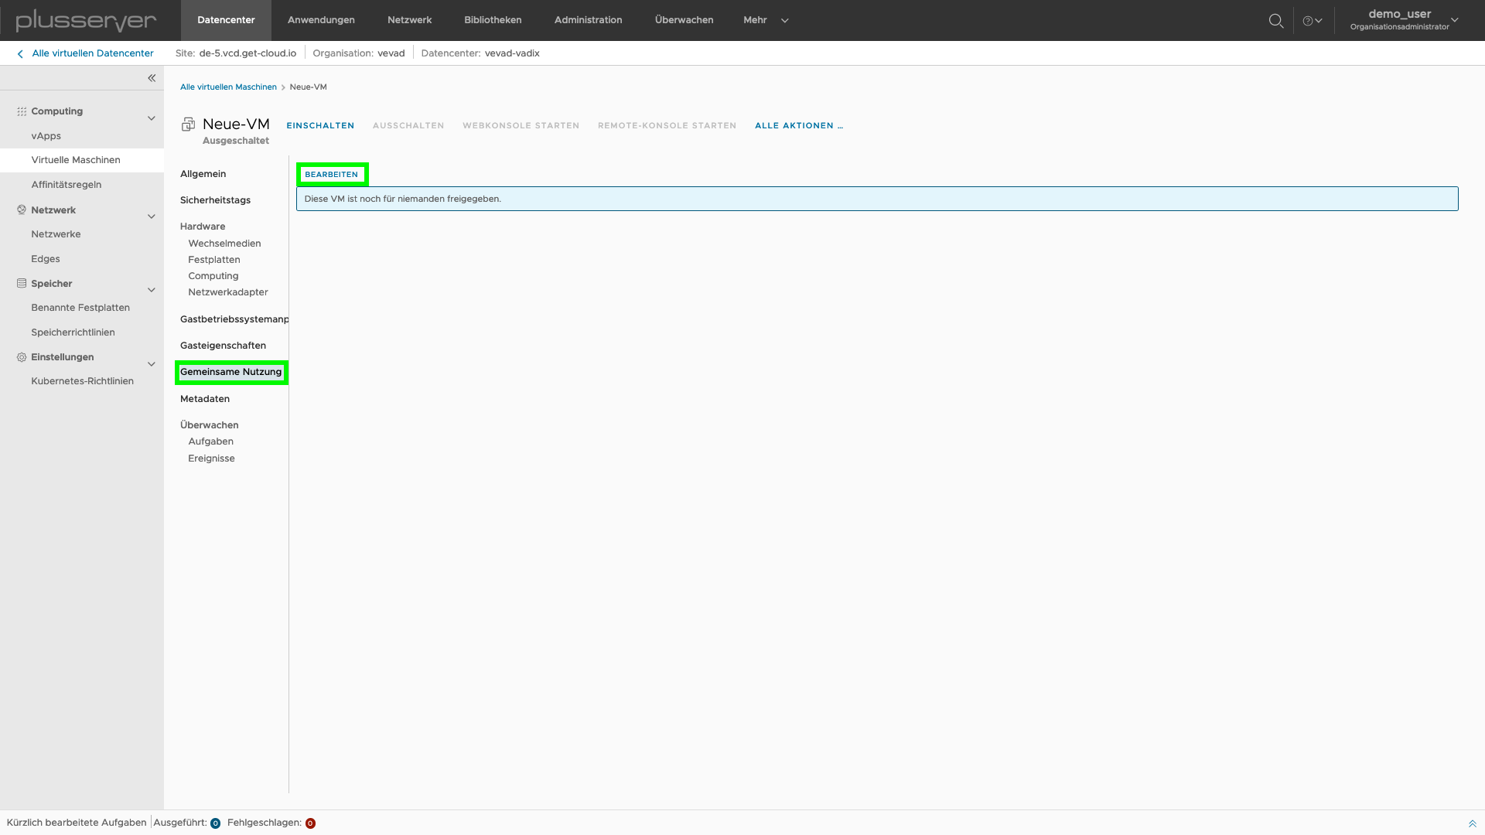This screenshot has height=835, width=1485.
Task: Click WEBKONSOLE STARTEN
Action: (x=521, y=125)
